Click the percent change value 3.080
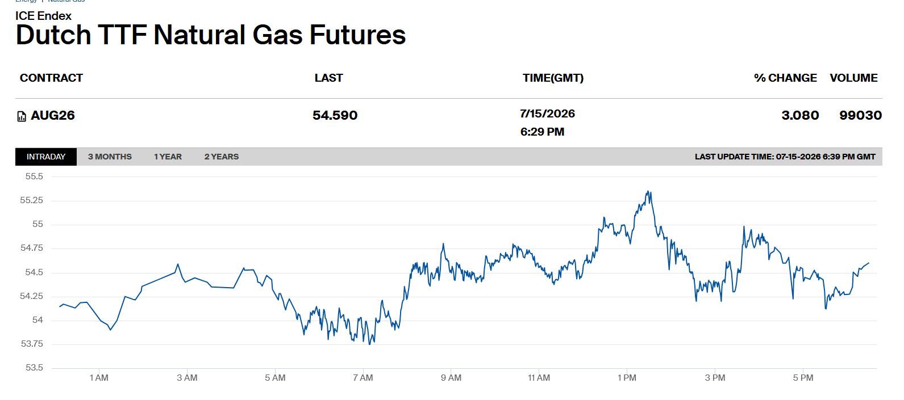904x400 pixels. tap(800, 116)
